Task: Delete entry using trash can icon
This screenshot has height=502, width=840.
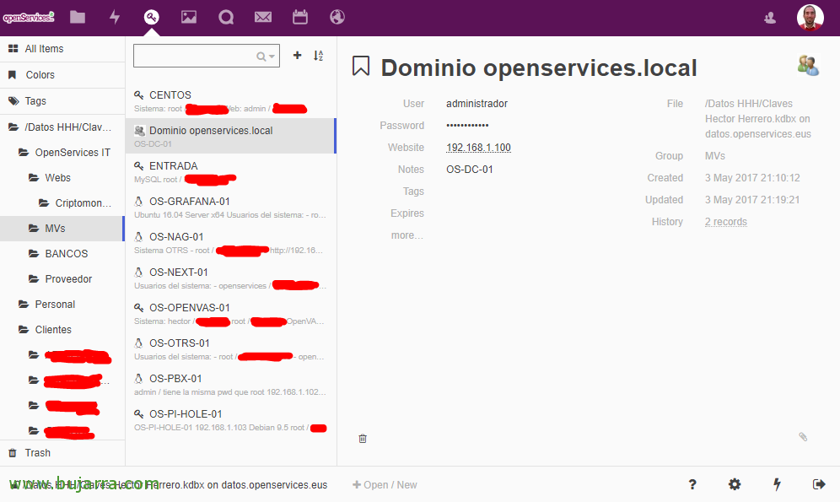Action: pos(363,439)
